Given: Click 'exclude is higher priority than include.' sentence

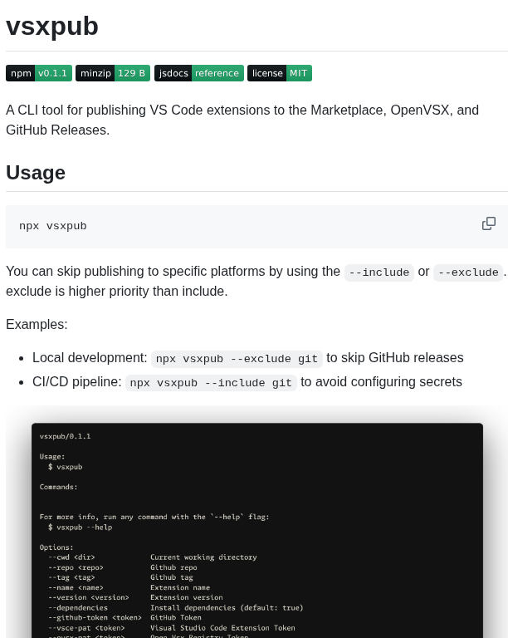Looking at the screenshot, I should 117,292.
